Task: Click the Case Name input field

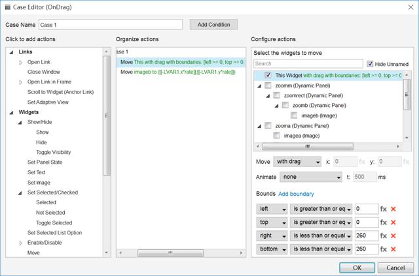Action: [111, 25]
